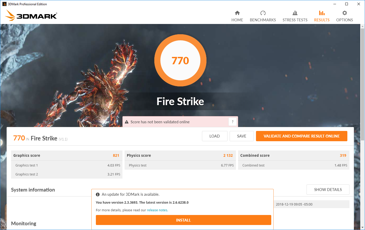This screenshot has height=230, width=365.
Task: Open the release notes link
Action: click(157, 210)
